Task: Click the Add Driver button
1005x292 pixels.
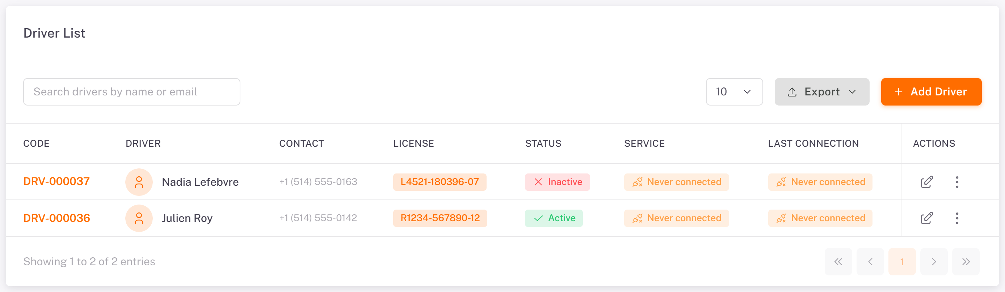Action: pyautogui.click(x=931, y=92)
